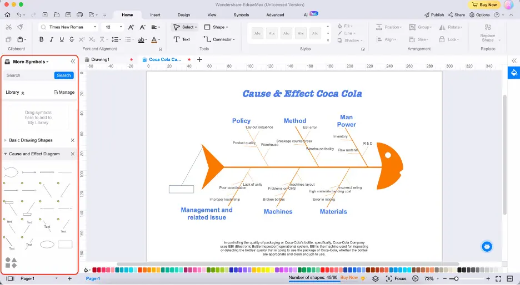This screenshot has height=285, width=520.
Task: Open the font color dropdown
Action: [x=159, y=39]
